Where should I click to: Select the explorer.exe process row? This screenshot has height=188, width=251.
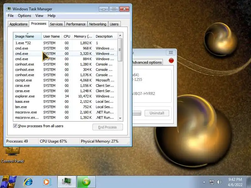pos(65,96)
